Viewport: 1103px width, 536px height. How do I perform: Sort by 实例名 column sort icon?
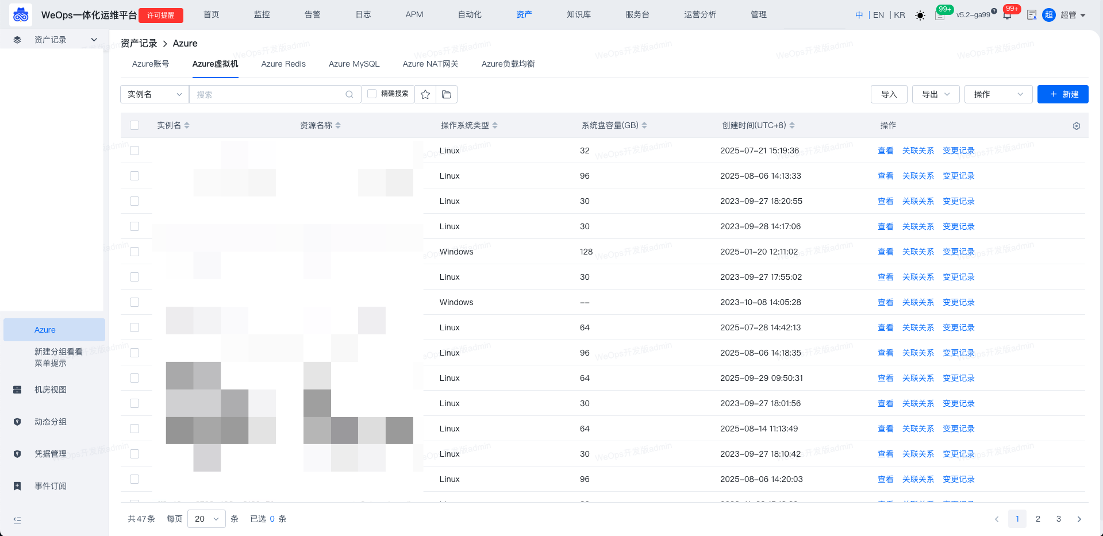[187, 125]
